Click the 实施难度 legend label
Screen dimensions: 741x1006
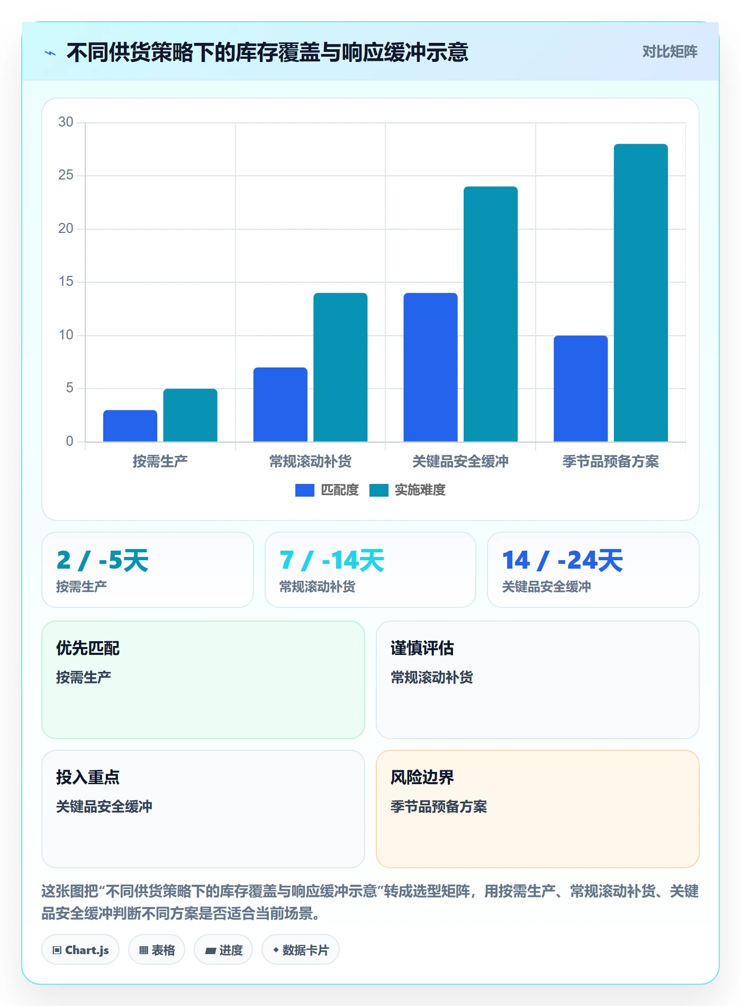pyautogui.click(x=420, y=490)
